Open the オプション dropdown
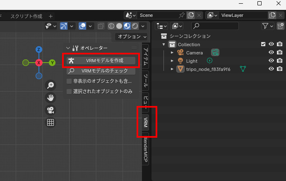Viewport: 286px width, 181px height. coord(132,36)
